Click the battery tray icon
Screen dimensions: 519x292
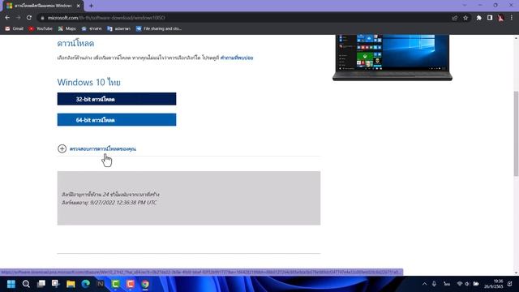[476, 284]
